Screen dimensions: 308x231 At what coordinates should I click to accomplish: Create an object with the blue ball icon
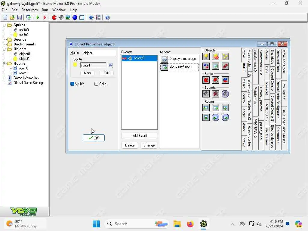pos(75,17)
